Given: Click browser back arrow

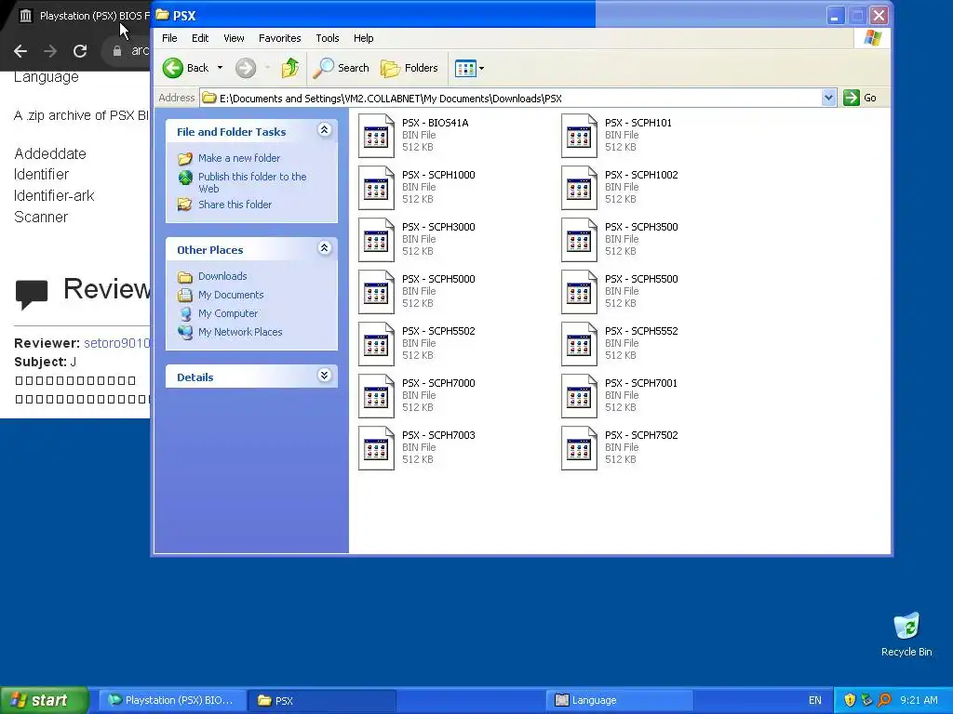Looking at the screenshot, I should click(20, 51).
